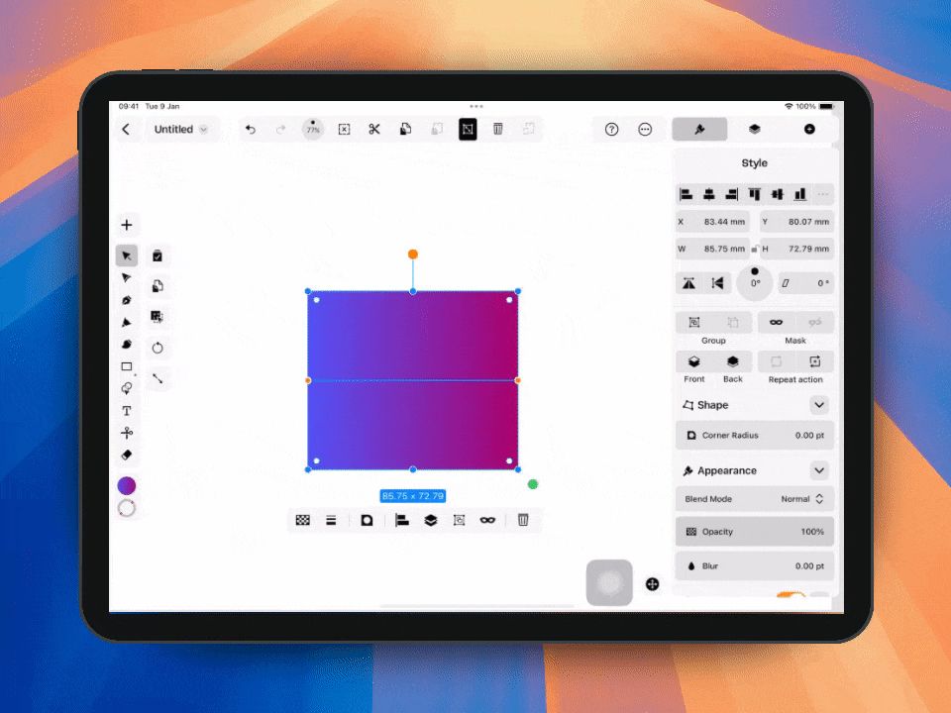Show more alignment options ellipsis
This screenshot has height=713, width=951.
click(x=823, y=194)
